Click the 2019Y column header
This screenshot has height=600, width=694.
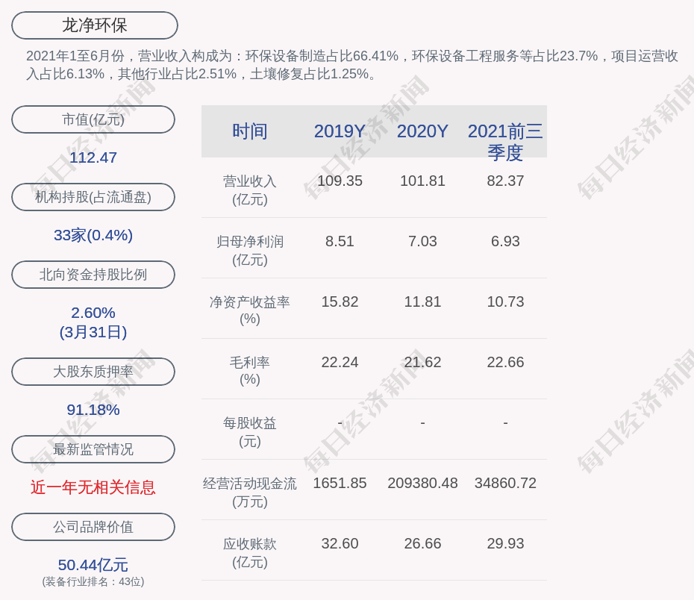[x=340, y=131]
